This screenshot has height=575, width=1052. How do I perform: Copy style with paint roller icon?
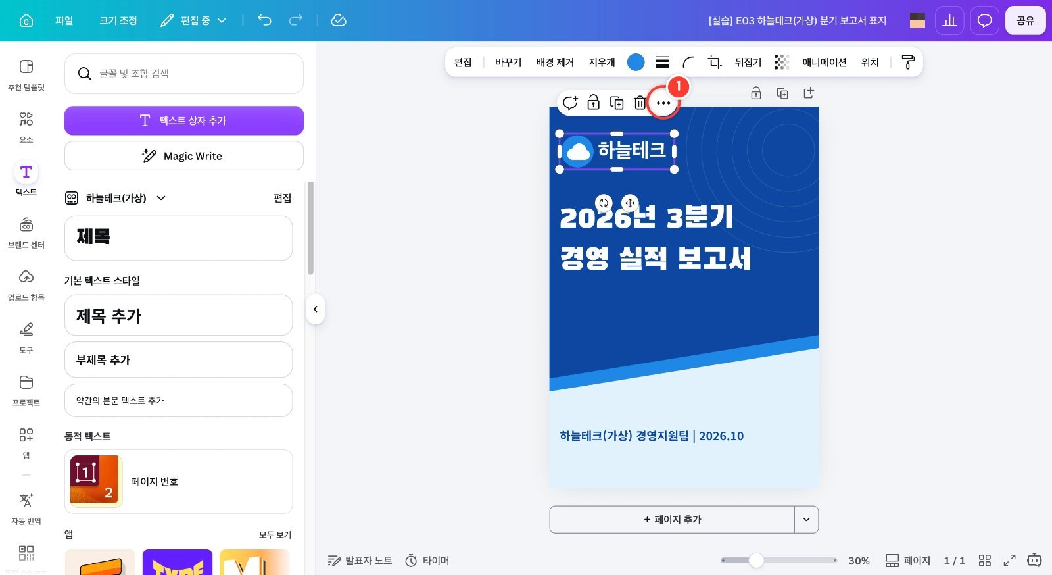coord(908,62)
